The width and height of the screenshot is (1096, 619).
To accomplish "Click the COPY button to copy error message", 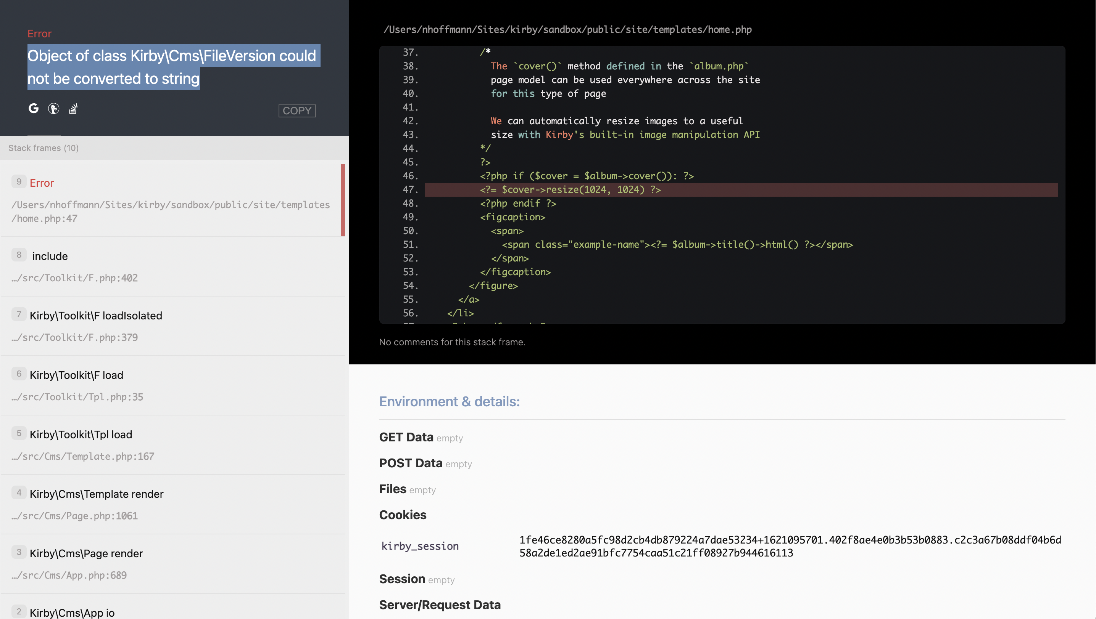I will coord(297,111).
